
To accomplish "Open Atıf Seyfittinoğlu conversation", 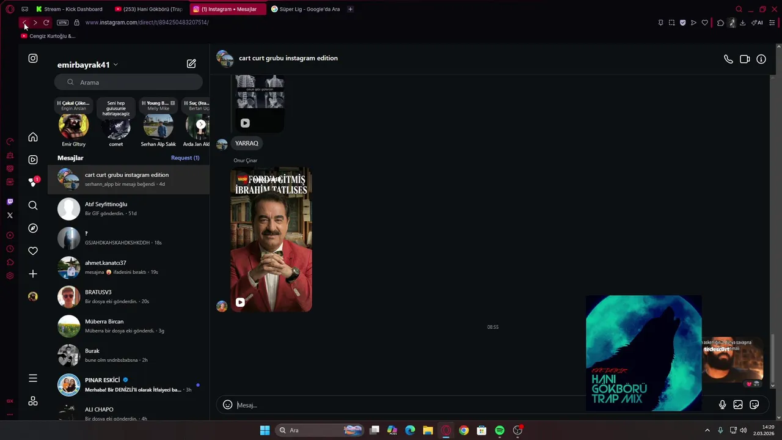I will [x=128, y=208].
